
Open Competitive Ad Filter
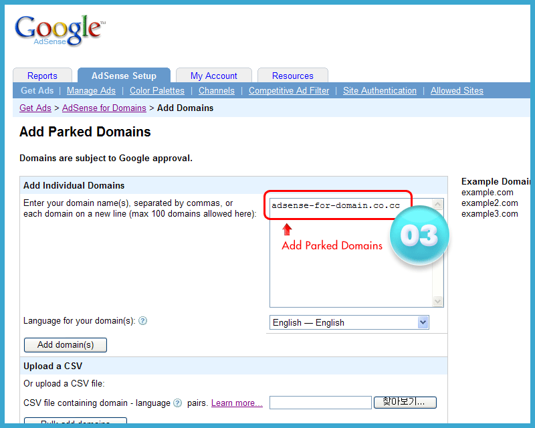coord(289,90)
